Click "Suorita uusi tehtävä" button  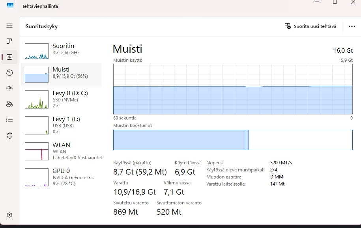(x=310, y=26)
